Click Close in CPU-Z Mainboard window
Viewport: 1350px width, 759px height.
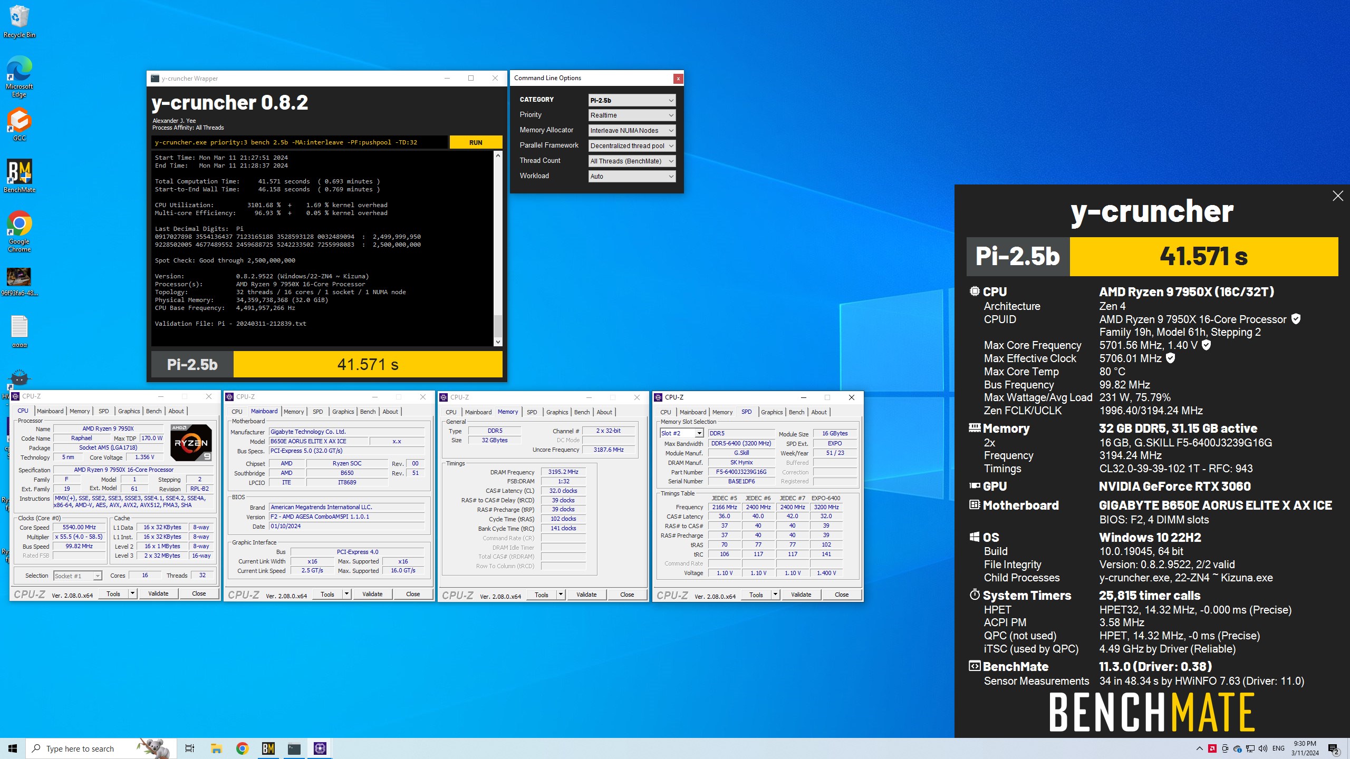(x=413, y=594)
